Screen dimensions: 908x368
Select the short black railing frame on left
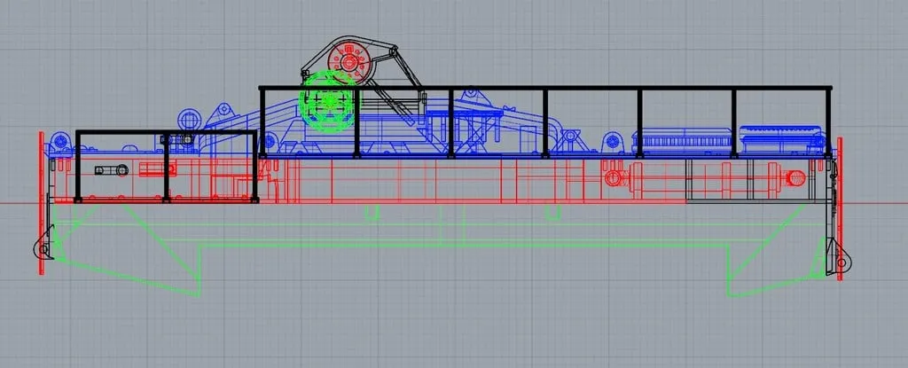[124, 133]
